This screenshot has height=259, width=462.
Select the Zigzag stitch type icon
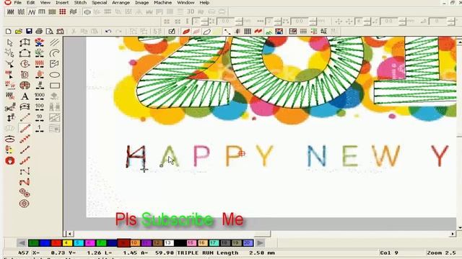pyautogui.click(x=32, y=12)
